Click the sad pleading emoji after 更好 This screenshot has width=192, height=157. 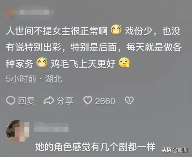(124, 62)
